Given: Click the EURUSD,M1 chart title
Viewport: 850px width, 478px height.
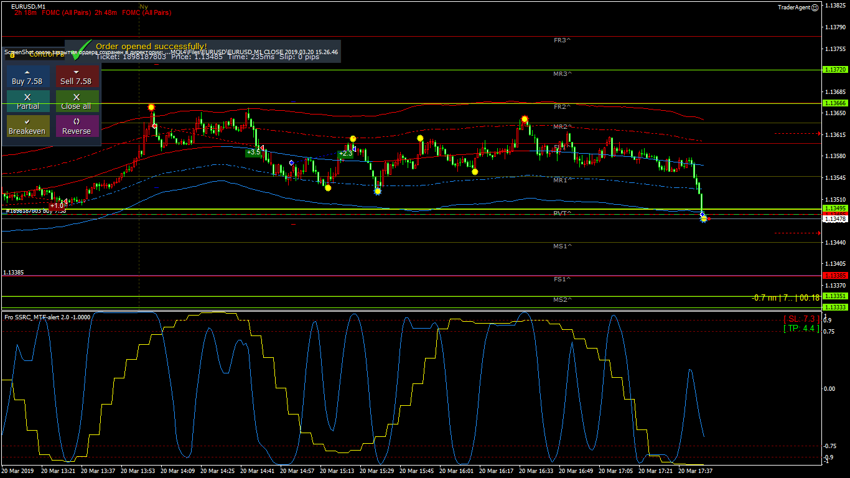Looking at the screenshot, I should click(28, 6).
